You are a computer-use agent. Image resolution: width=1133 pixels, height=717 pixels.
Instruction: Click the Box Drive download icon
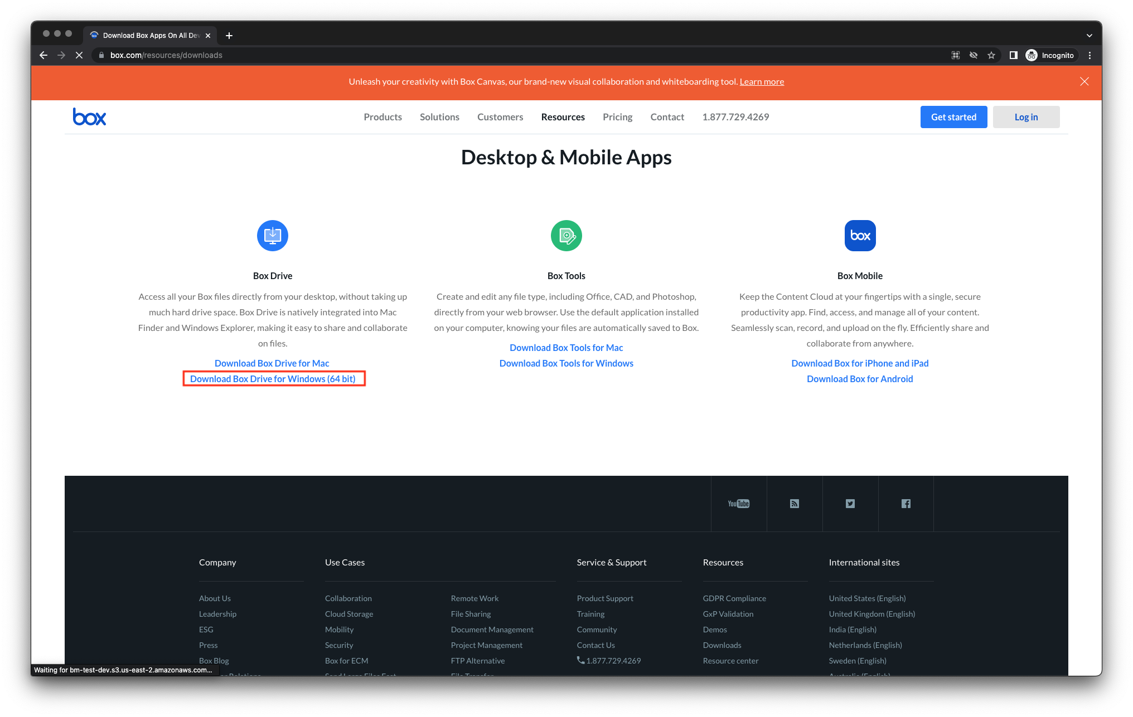[272, 236]
